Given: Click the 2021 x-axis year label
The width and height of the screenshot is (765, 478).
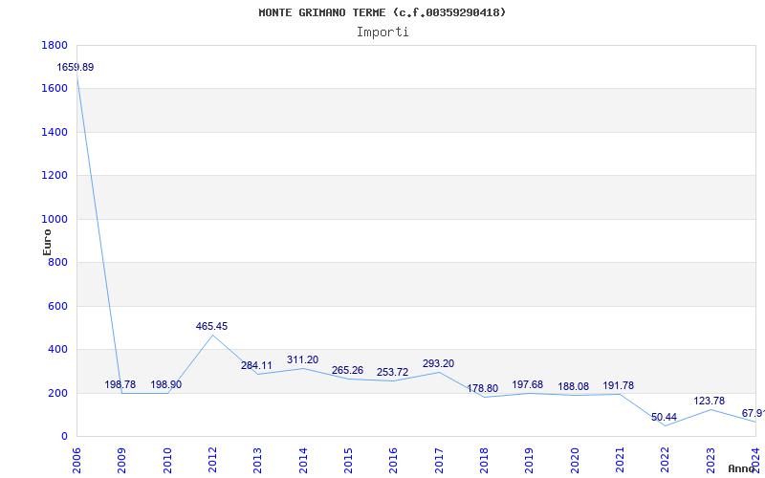Looking at the screenshot, I should tap(620, 461).
